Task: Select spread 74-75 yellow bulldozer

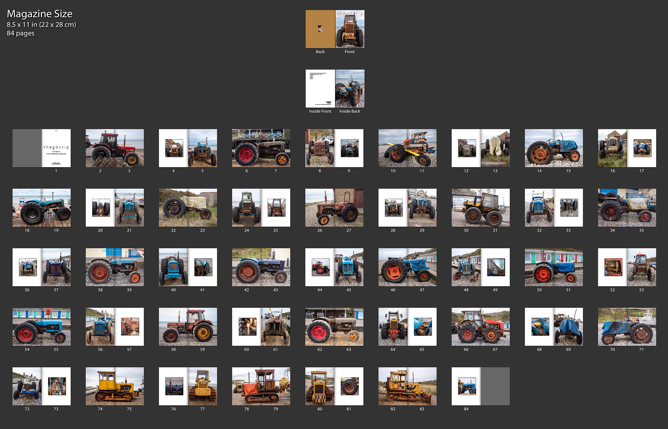Action: pos(115,386)
